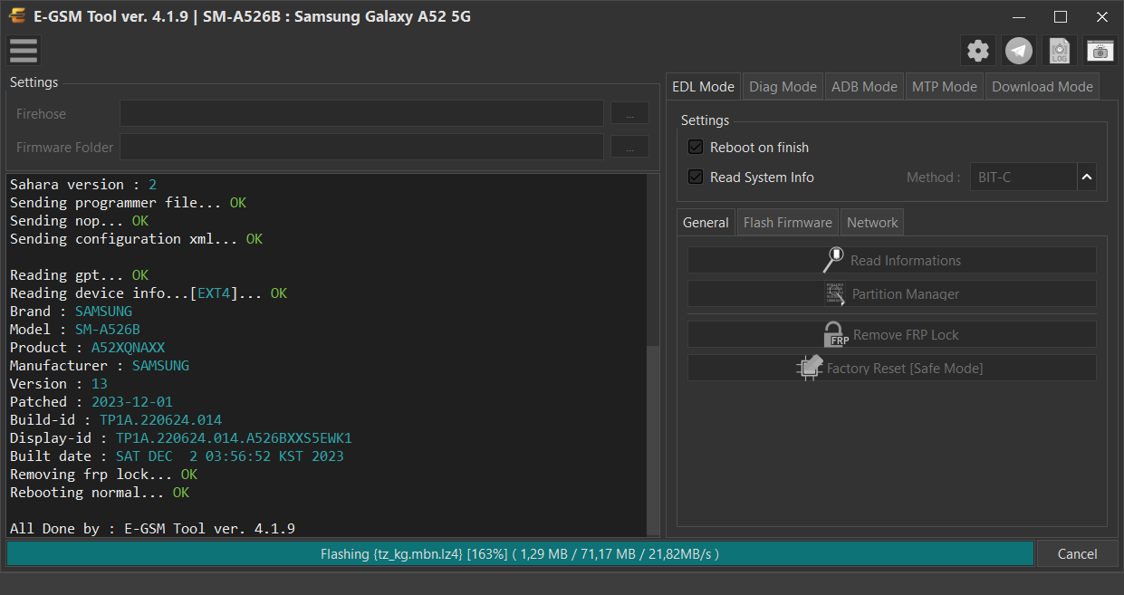The width and height of the screenshot is (1124, 595).
Task: Click 'Sahara version : 2' log line
Action: point(83,185)
